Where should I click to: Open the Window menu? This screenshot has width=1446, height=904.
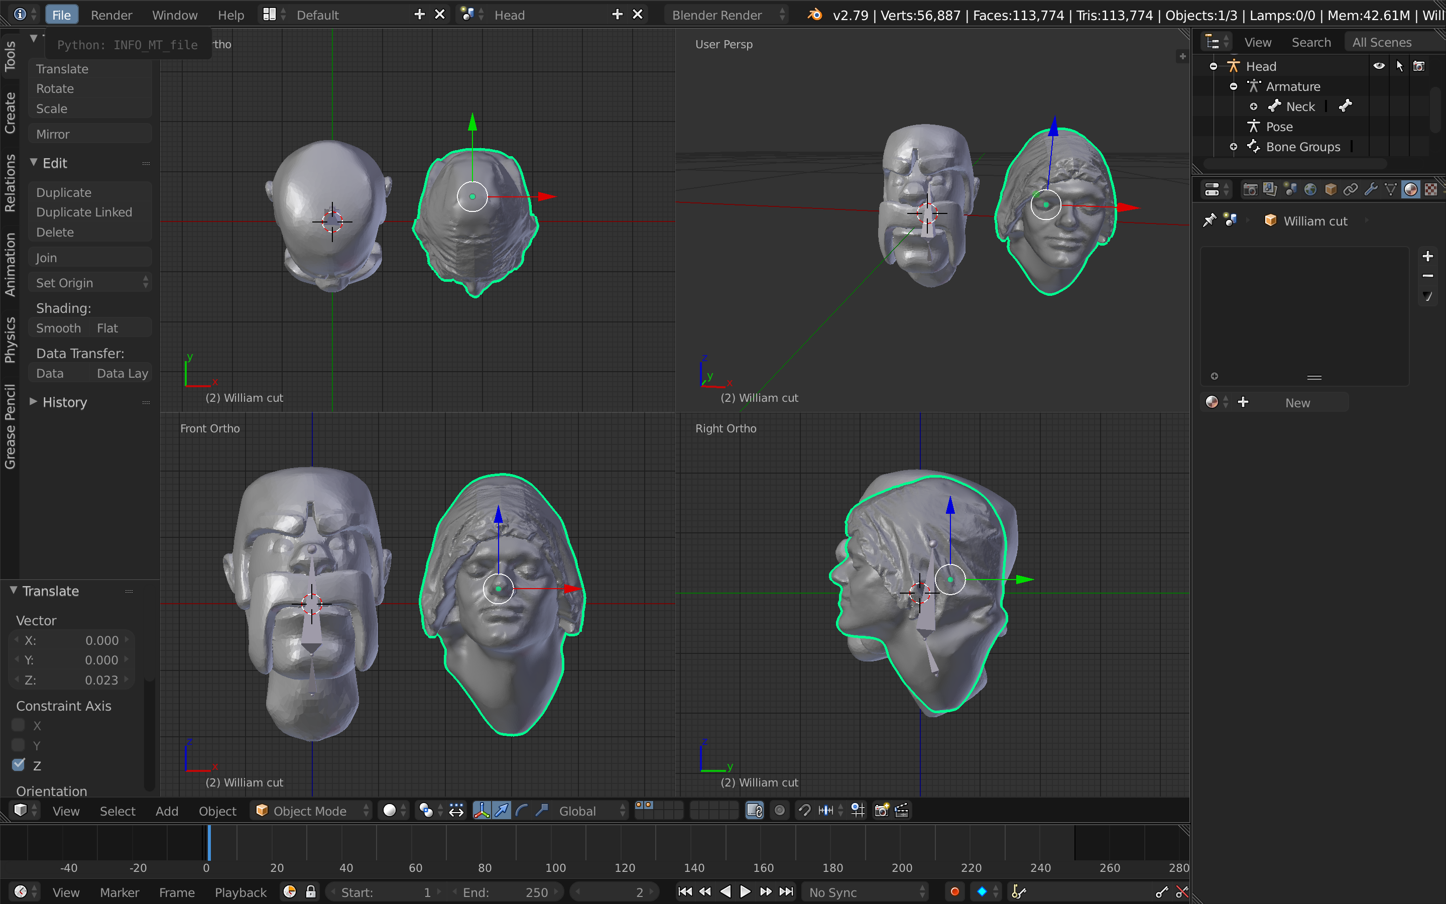coord(175,15)
